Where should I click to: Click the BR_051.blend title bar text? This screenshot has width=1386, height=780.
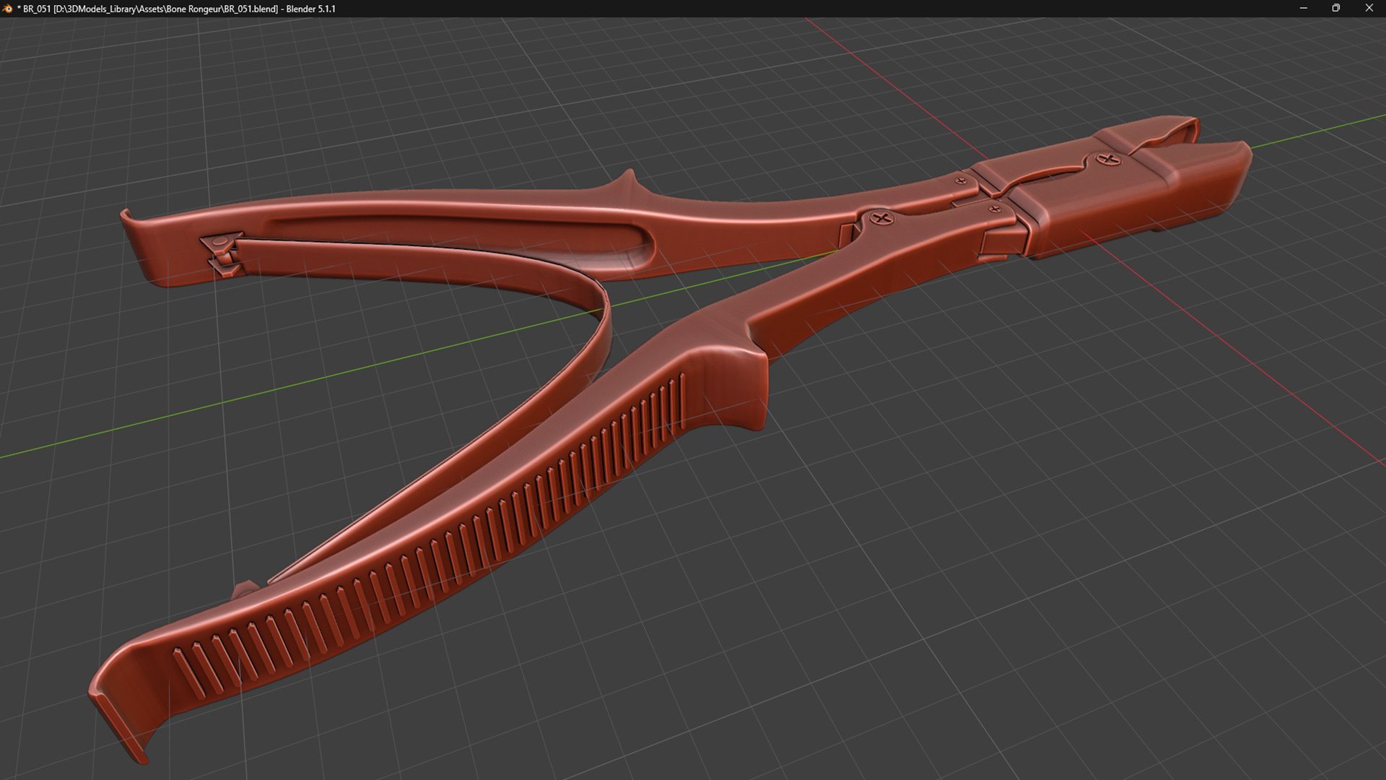[176, 9]
